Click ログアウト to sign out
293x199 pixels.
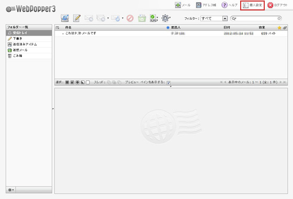point(277,5)
